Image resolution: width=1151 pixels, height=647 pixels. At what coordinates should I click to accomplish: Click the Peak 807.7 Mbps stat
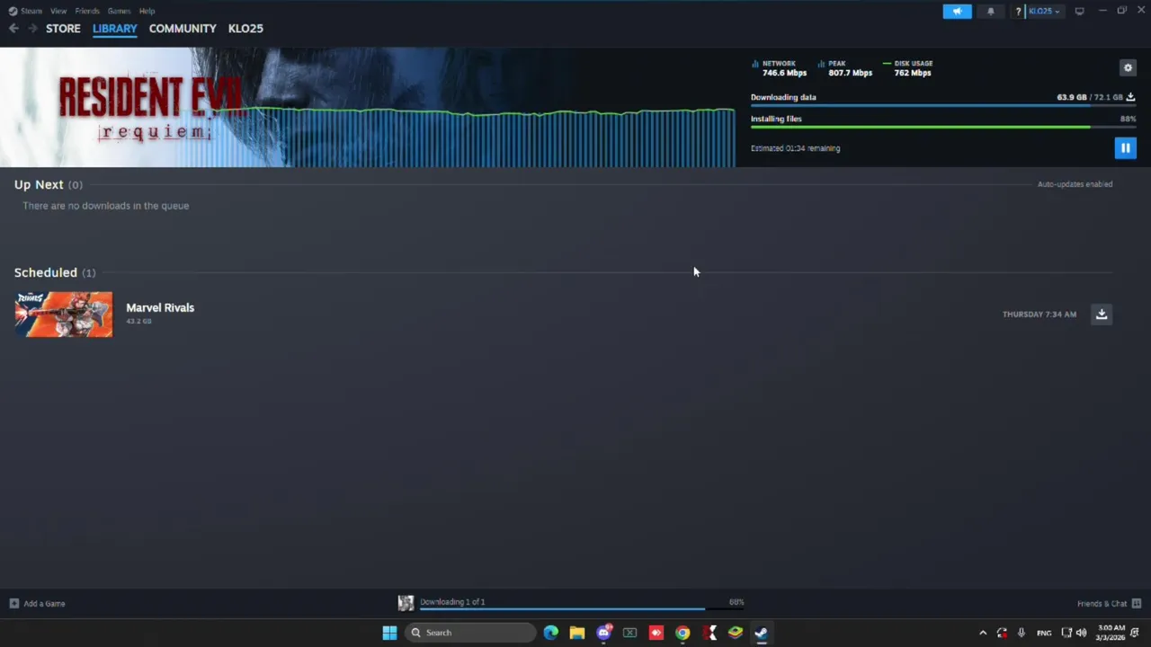click(846, 68)
